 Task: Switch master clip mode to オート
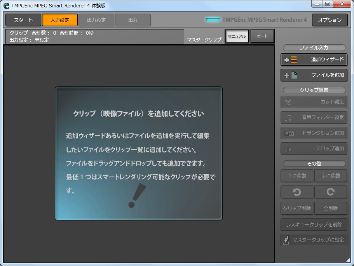coord(262,36)
